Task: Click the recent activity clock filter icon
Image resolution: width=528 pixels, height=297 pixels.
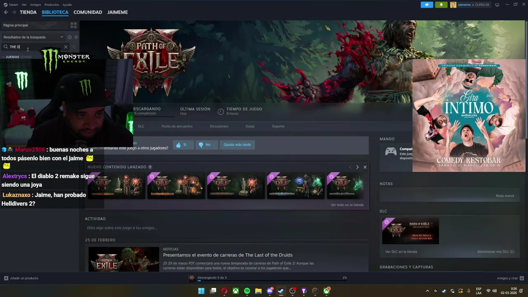Action: click(x=69, y=37)
